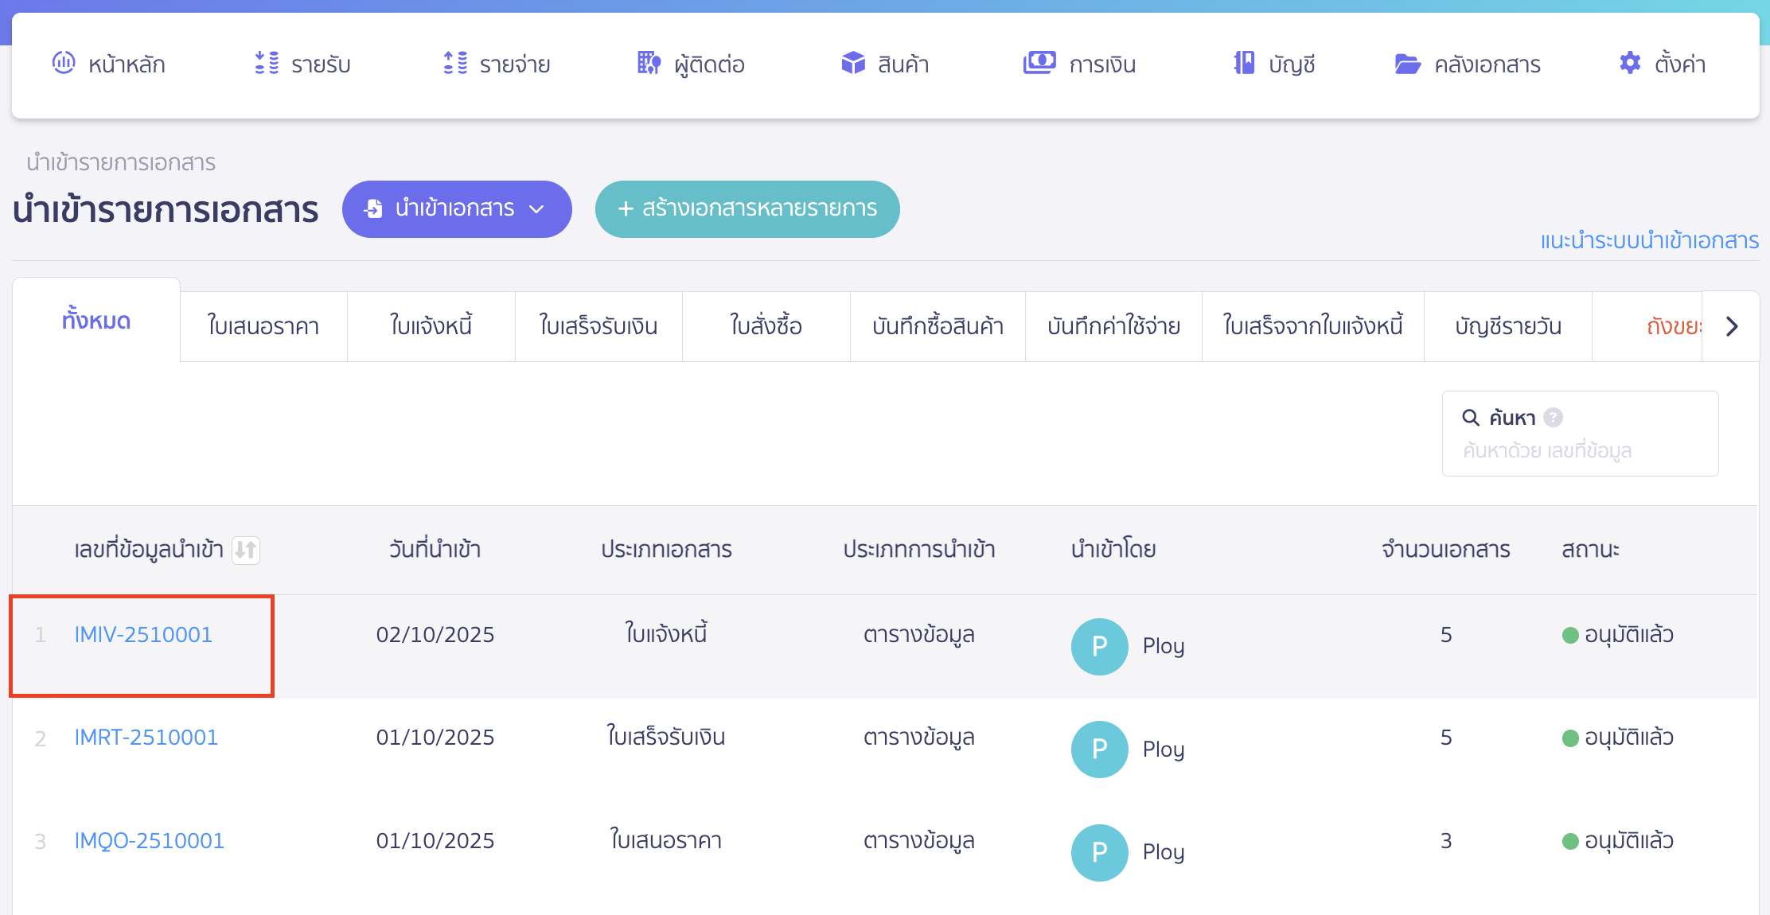The image size is (1770, 915).
Task: Click the sort arrows beside เลขที่ข้อมูลนำเข้า
Action: pyautogui.click(x=247, y=550)
